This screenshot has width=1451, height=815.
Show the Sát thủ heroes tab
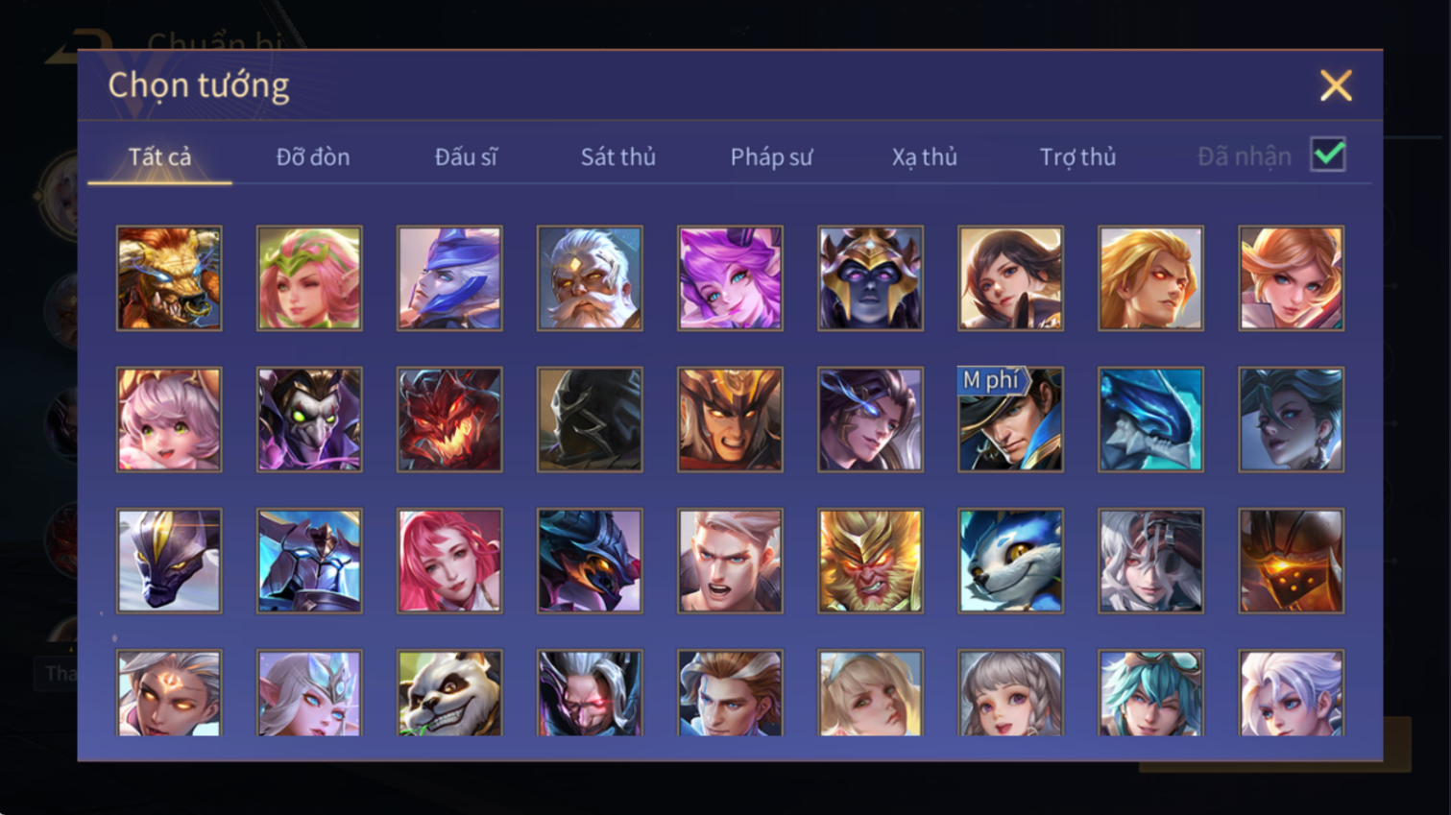[x=617, y=156]
